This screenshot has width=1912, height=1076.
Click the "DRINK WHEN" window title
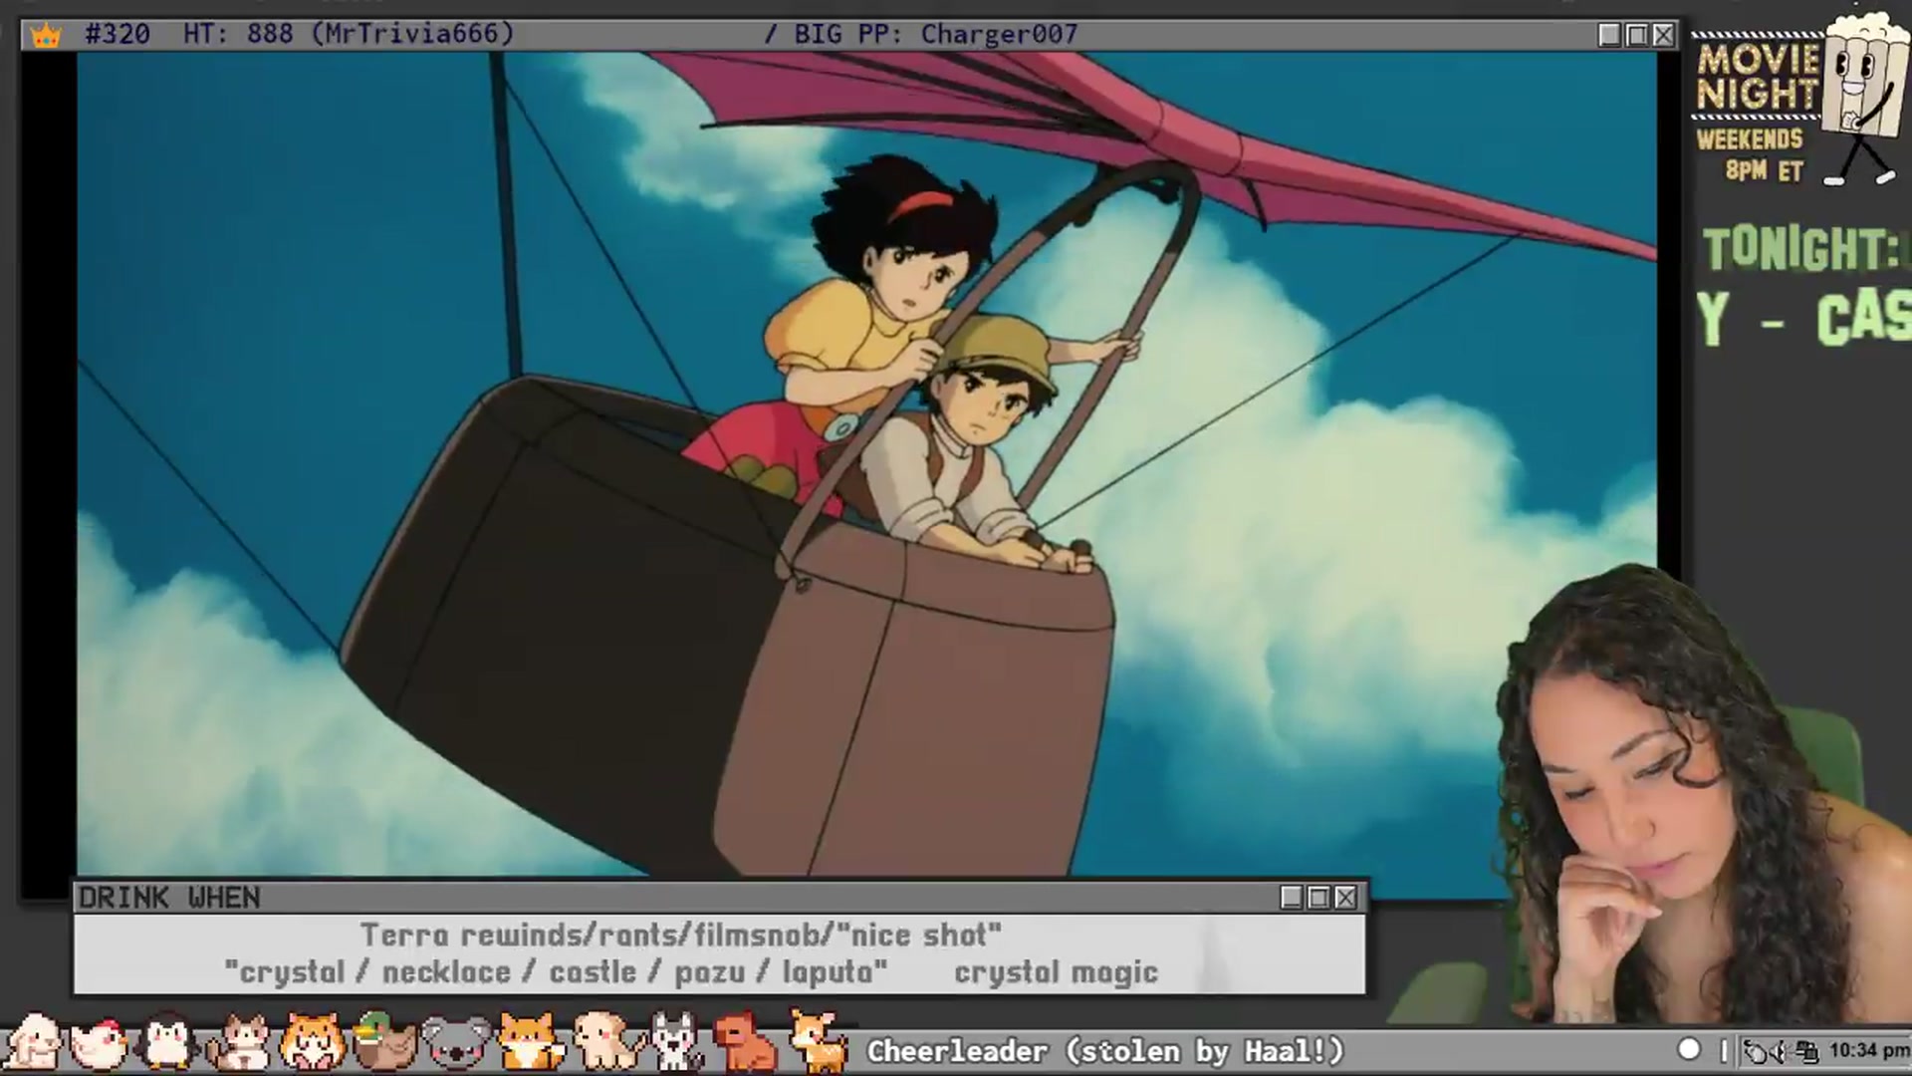pyautogui.click(x=169, y=898)
